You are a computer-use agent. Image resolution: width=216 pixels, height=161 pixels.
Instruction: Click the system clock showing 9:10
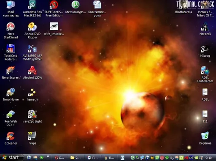tap(208, 158)
